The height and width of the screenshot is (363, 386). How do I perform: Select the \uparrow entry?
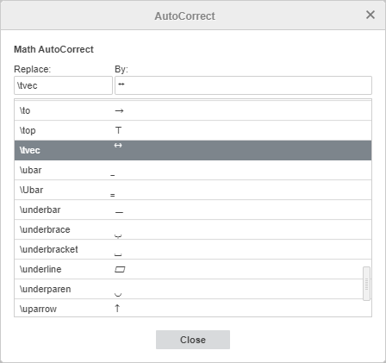(x=193, y=308)
